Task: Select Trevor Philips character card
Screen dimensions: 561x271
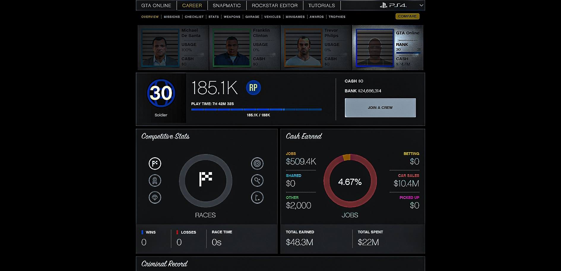Action: 316,47
